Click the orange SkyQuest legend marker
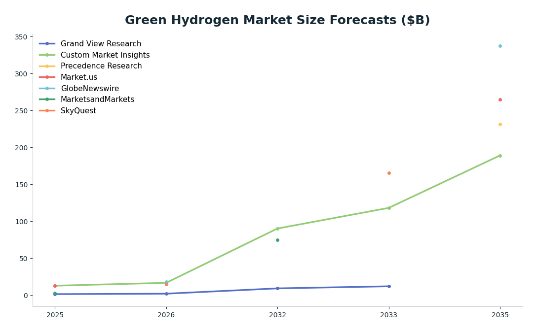Image resolution: width=537 pixels, height=333 pixels. (x=47, y=111)
